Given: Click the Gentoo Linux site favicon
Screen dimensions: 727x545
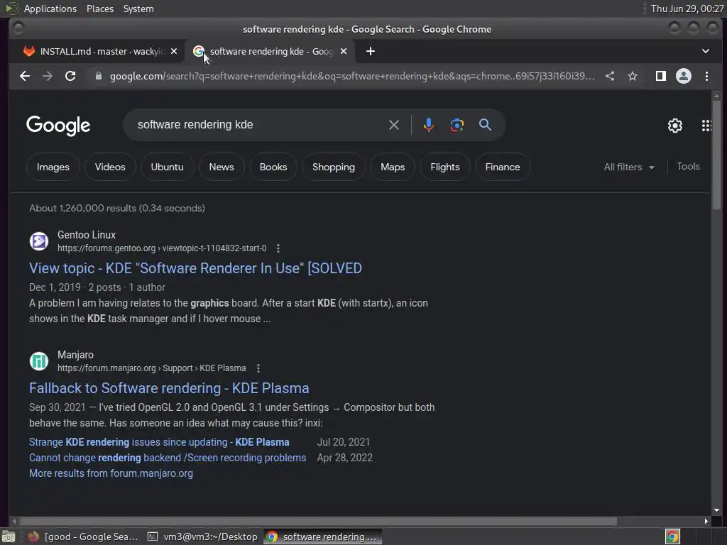Looking at the screenshot, I should tap(39, 241).
